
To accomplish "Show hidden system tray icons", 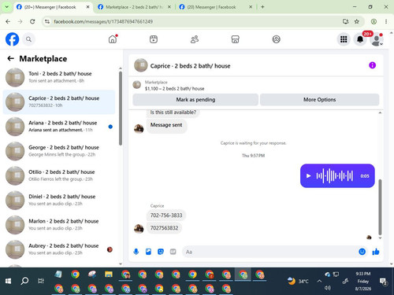I will [x=319, y=281].
